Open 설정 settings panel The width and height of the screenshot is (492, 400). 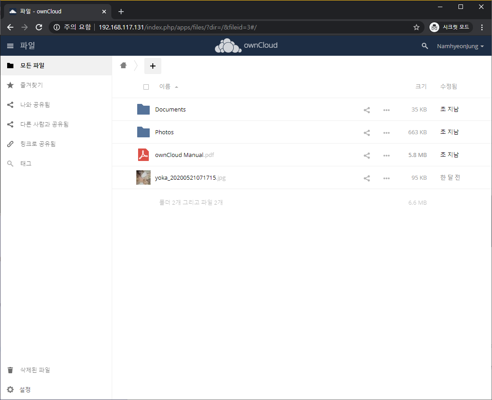pyautogui.click(x=56, y=389)
